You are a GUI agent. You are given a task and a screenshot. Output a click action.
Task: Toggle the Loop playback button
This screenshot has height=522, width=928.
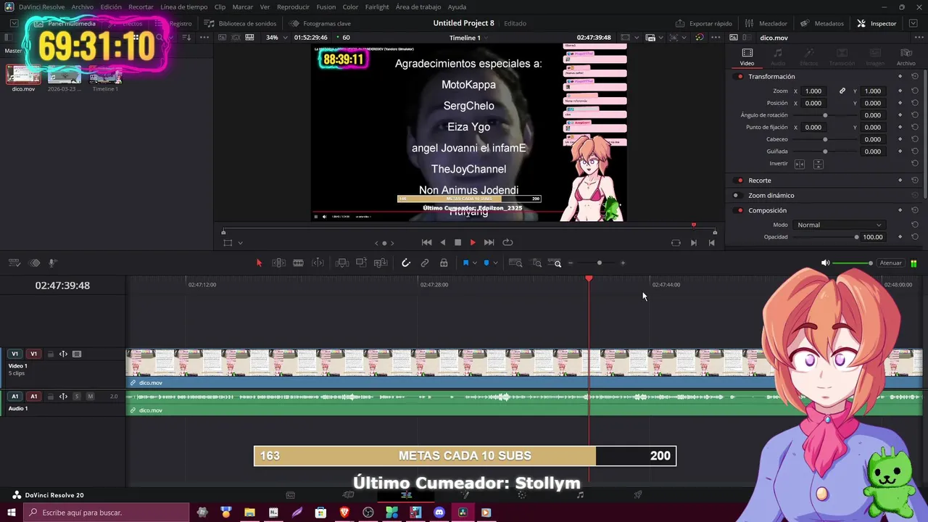point(507,242)
